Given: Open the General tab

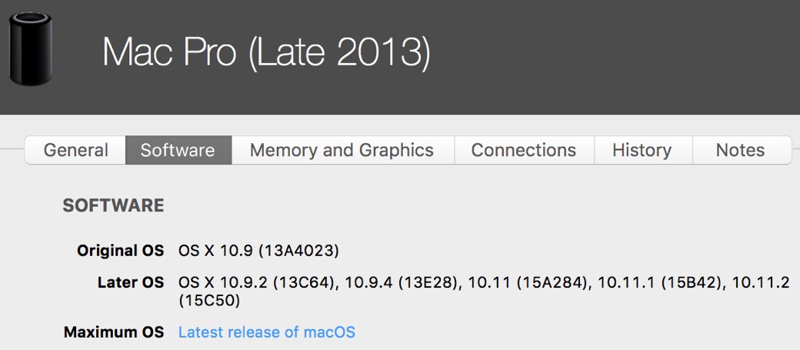Looking at the screenshot, I should click(x=75, y=150).
